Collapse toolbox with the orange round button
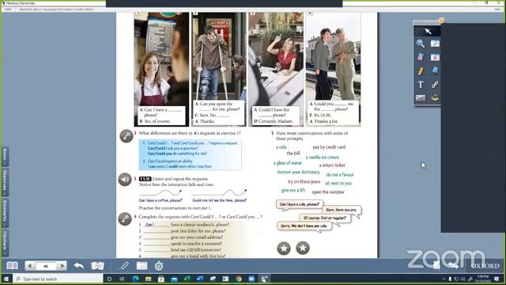 (441, 21)
